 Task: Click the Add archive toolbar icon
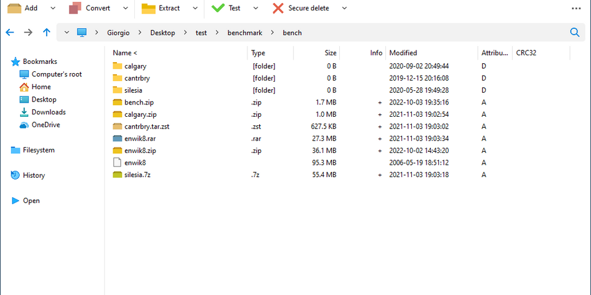coord(14,8)
